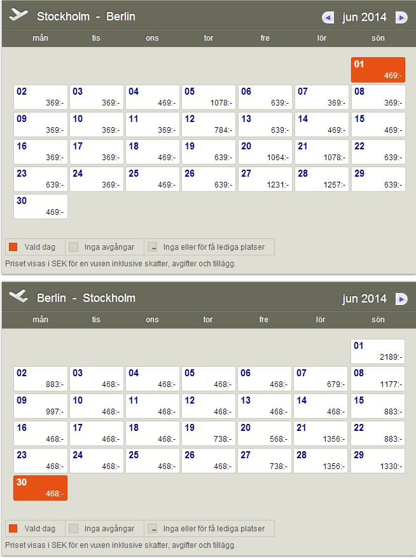Click the orange Vald dag swatch in upper legend

13,247
